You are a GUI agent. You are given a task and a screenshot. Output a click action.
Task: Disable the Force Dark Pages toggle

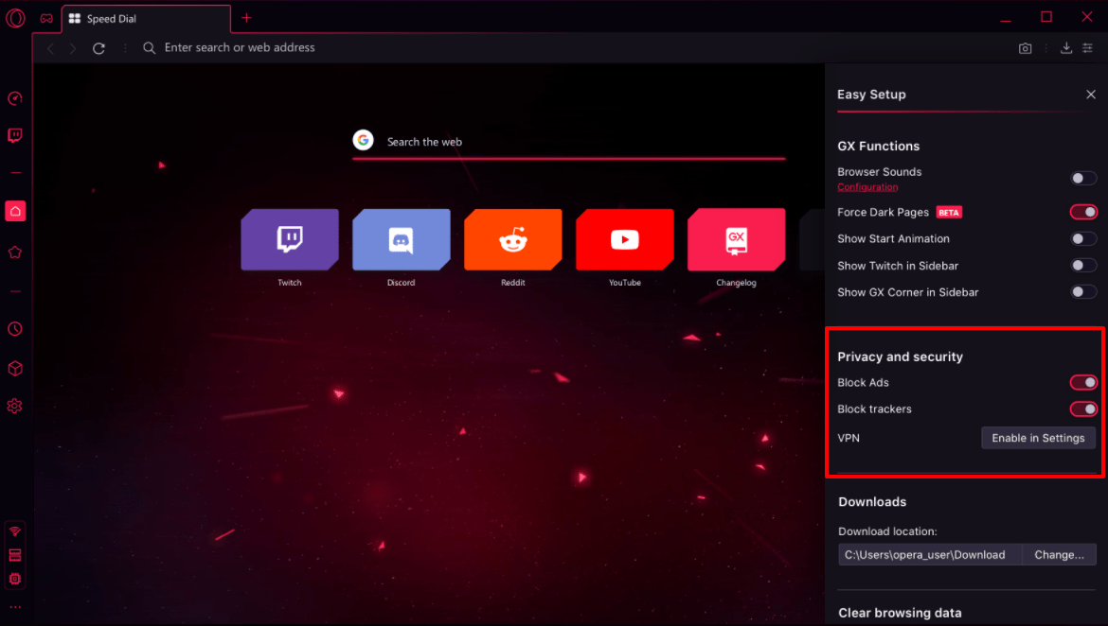1083,213
